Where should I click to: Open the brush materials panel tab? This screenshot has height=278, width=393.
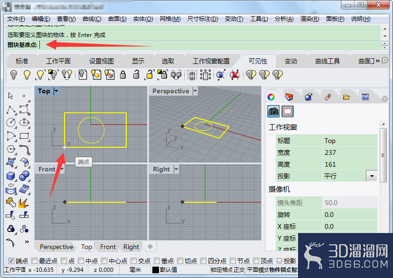[327, 97]
